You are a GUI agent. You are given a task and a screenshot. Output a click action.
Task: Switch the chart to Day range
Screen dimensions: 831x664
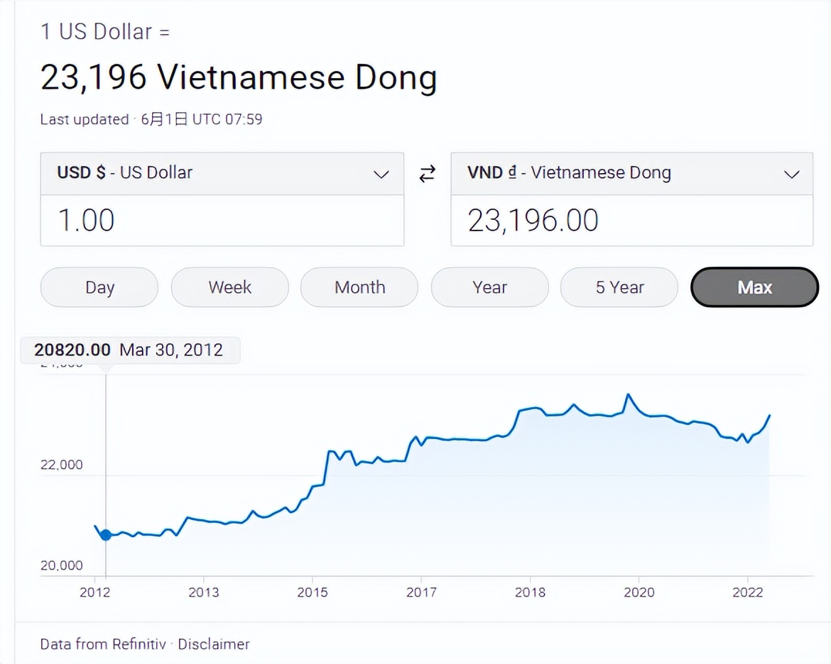pos(99,287)
